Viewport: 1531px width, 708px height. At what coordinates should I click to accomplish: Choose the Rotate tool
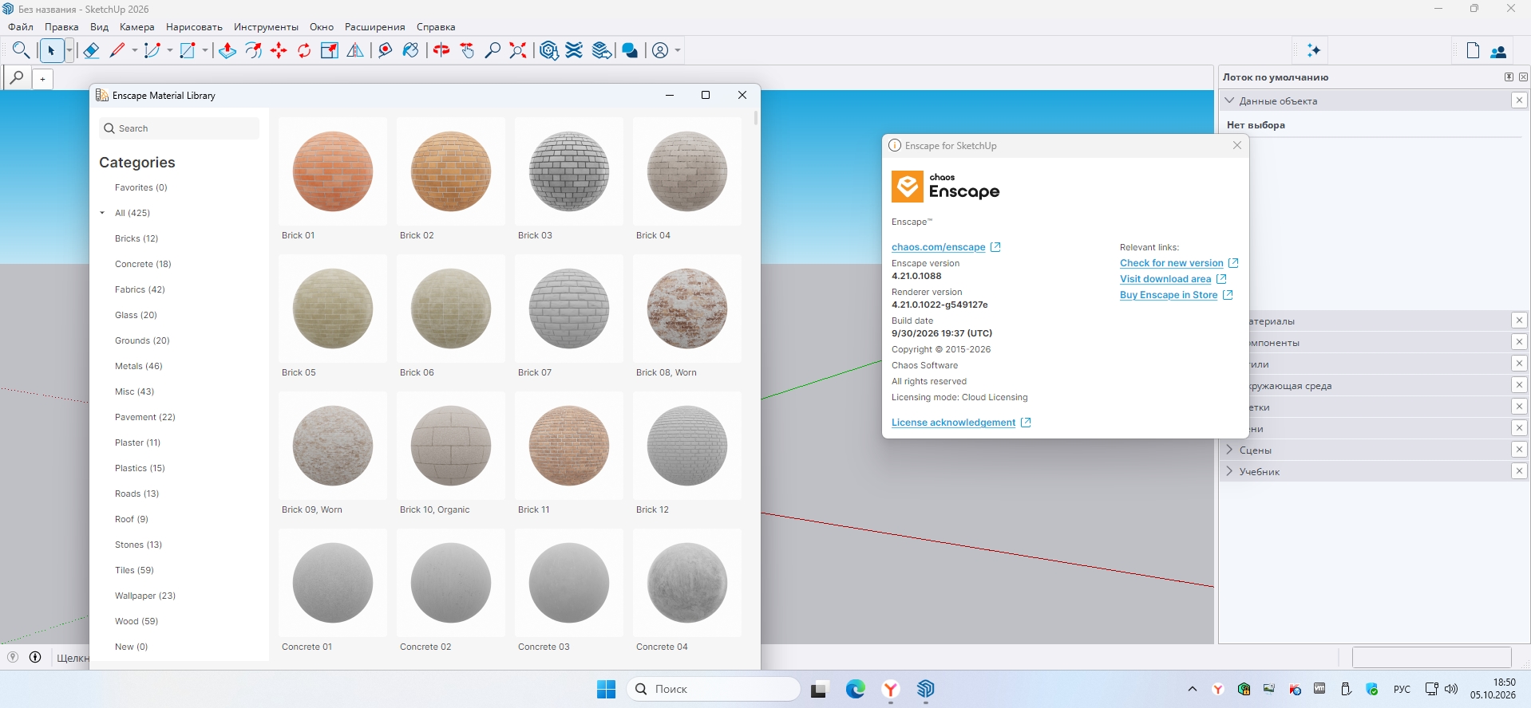click(304, 50)
